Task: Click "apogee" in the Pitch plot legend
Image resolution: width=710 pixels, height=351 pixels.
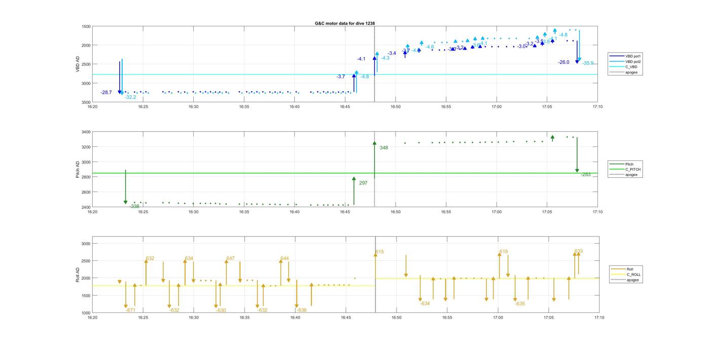Action: (x=631, y=175)
